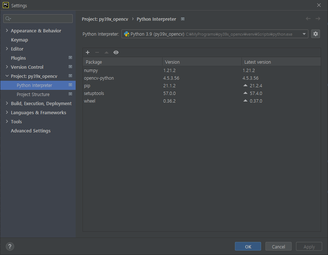Click the forward navigation arrow
This screenshot has width=328, height=255.
pyautogui.click(x=318, y=19)
